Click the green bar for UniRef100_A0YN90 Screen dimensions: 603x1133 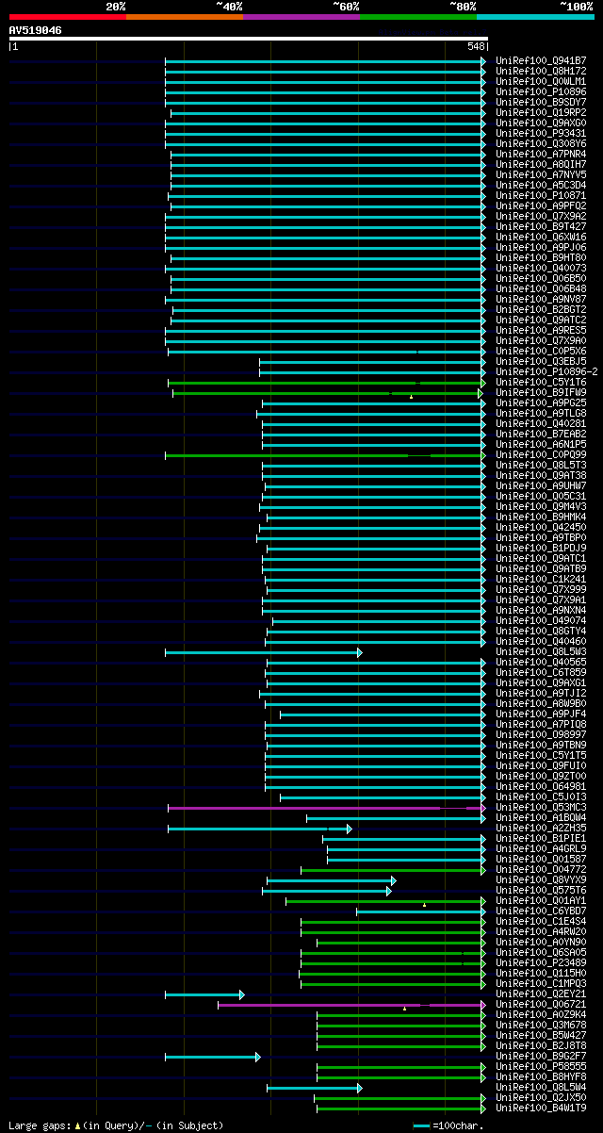(401, 942)
